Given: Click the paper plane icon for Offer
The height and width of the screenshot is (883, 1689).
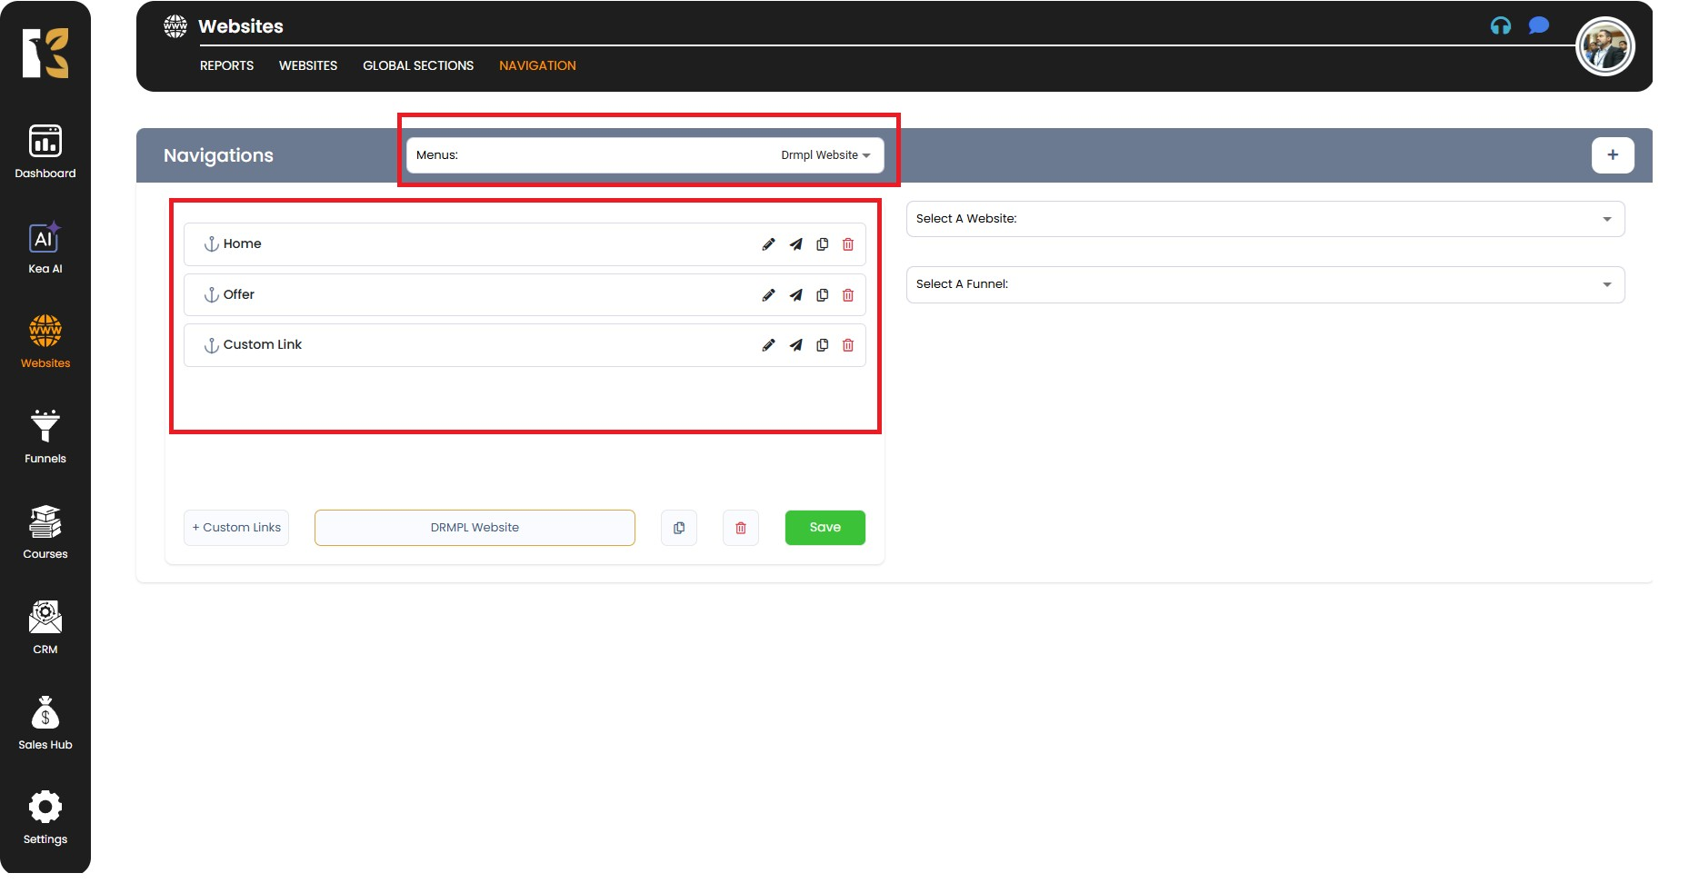Looking at the screenshot, I should tap(795, 295).
